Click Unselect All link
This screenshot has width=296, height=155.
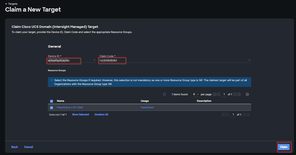101,115
